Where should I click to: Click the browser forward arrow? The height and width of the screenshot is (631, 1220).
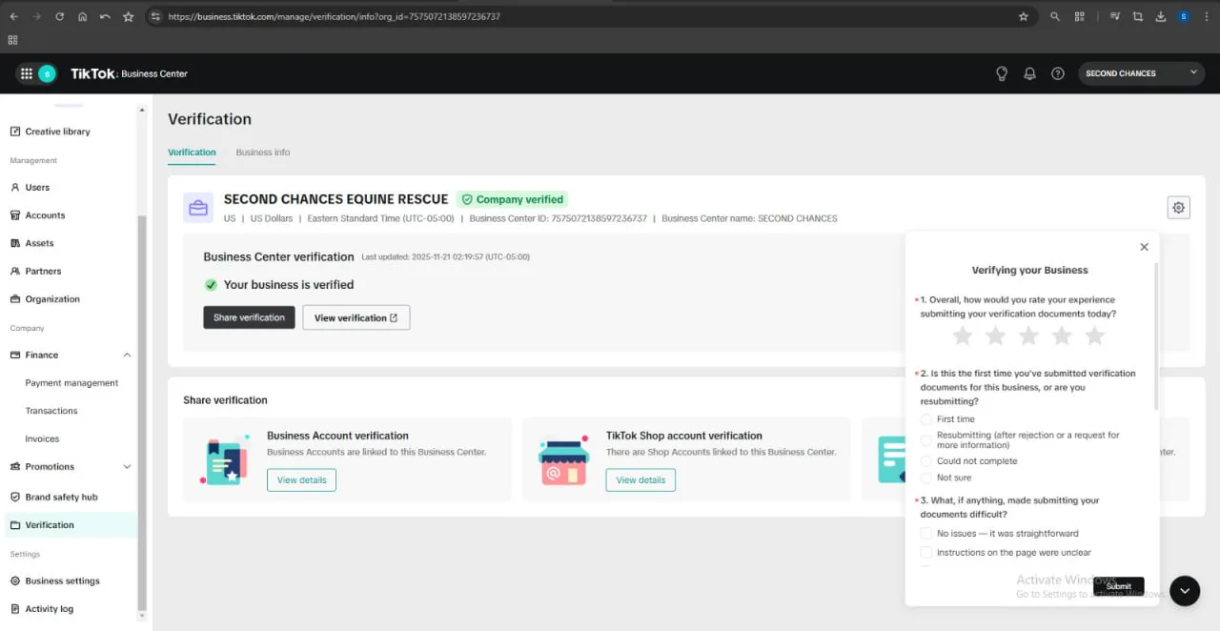pos(36,16)
